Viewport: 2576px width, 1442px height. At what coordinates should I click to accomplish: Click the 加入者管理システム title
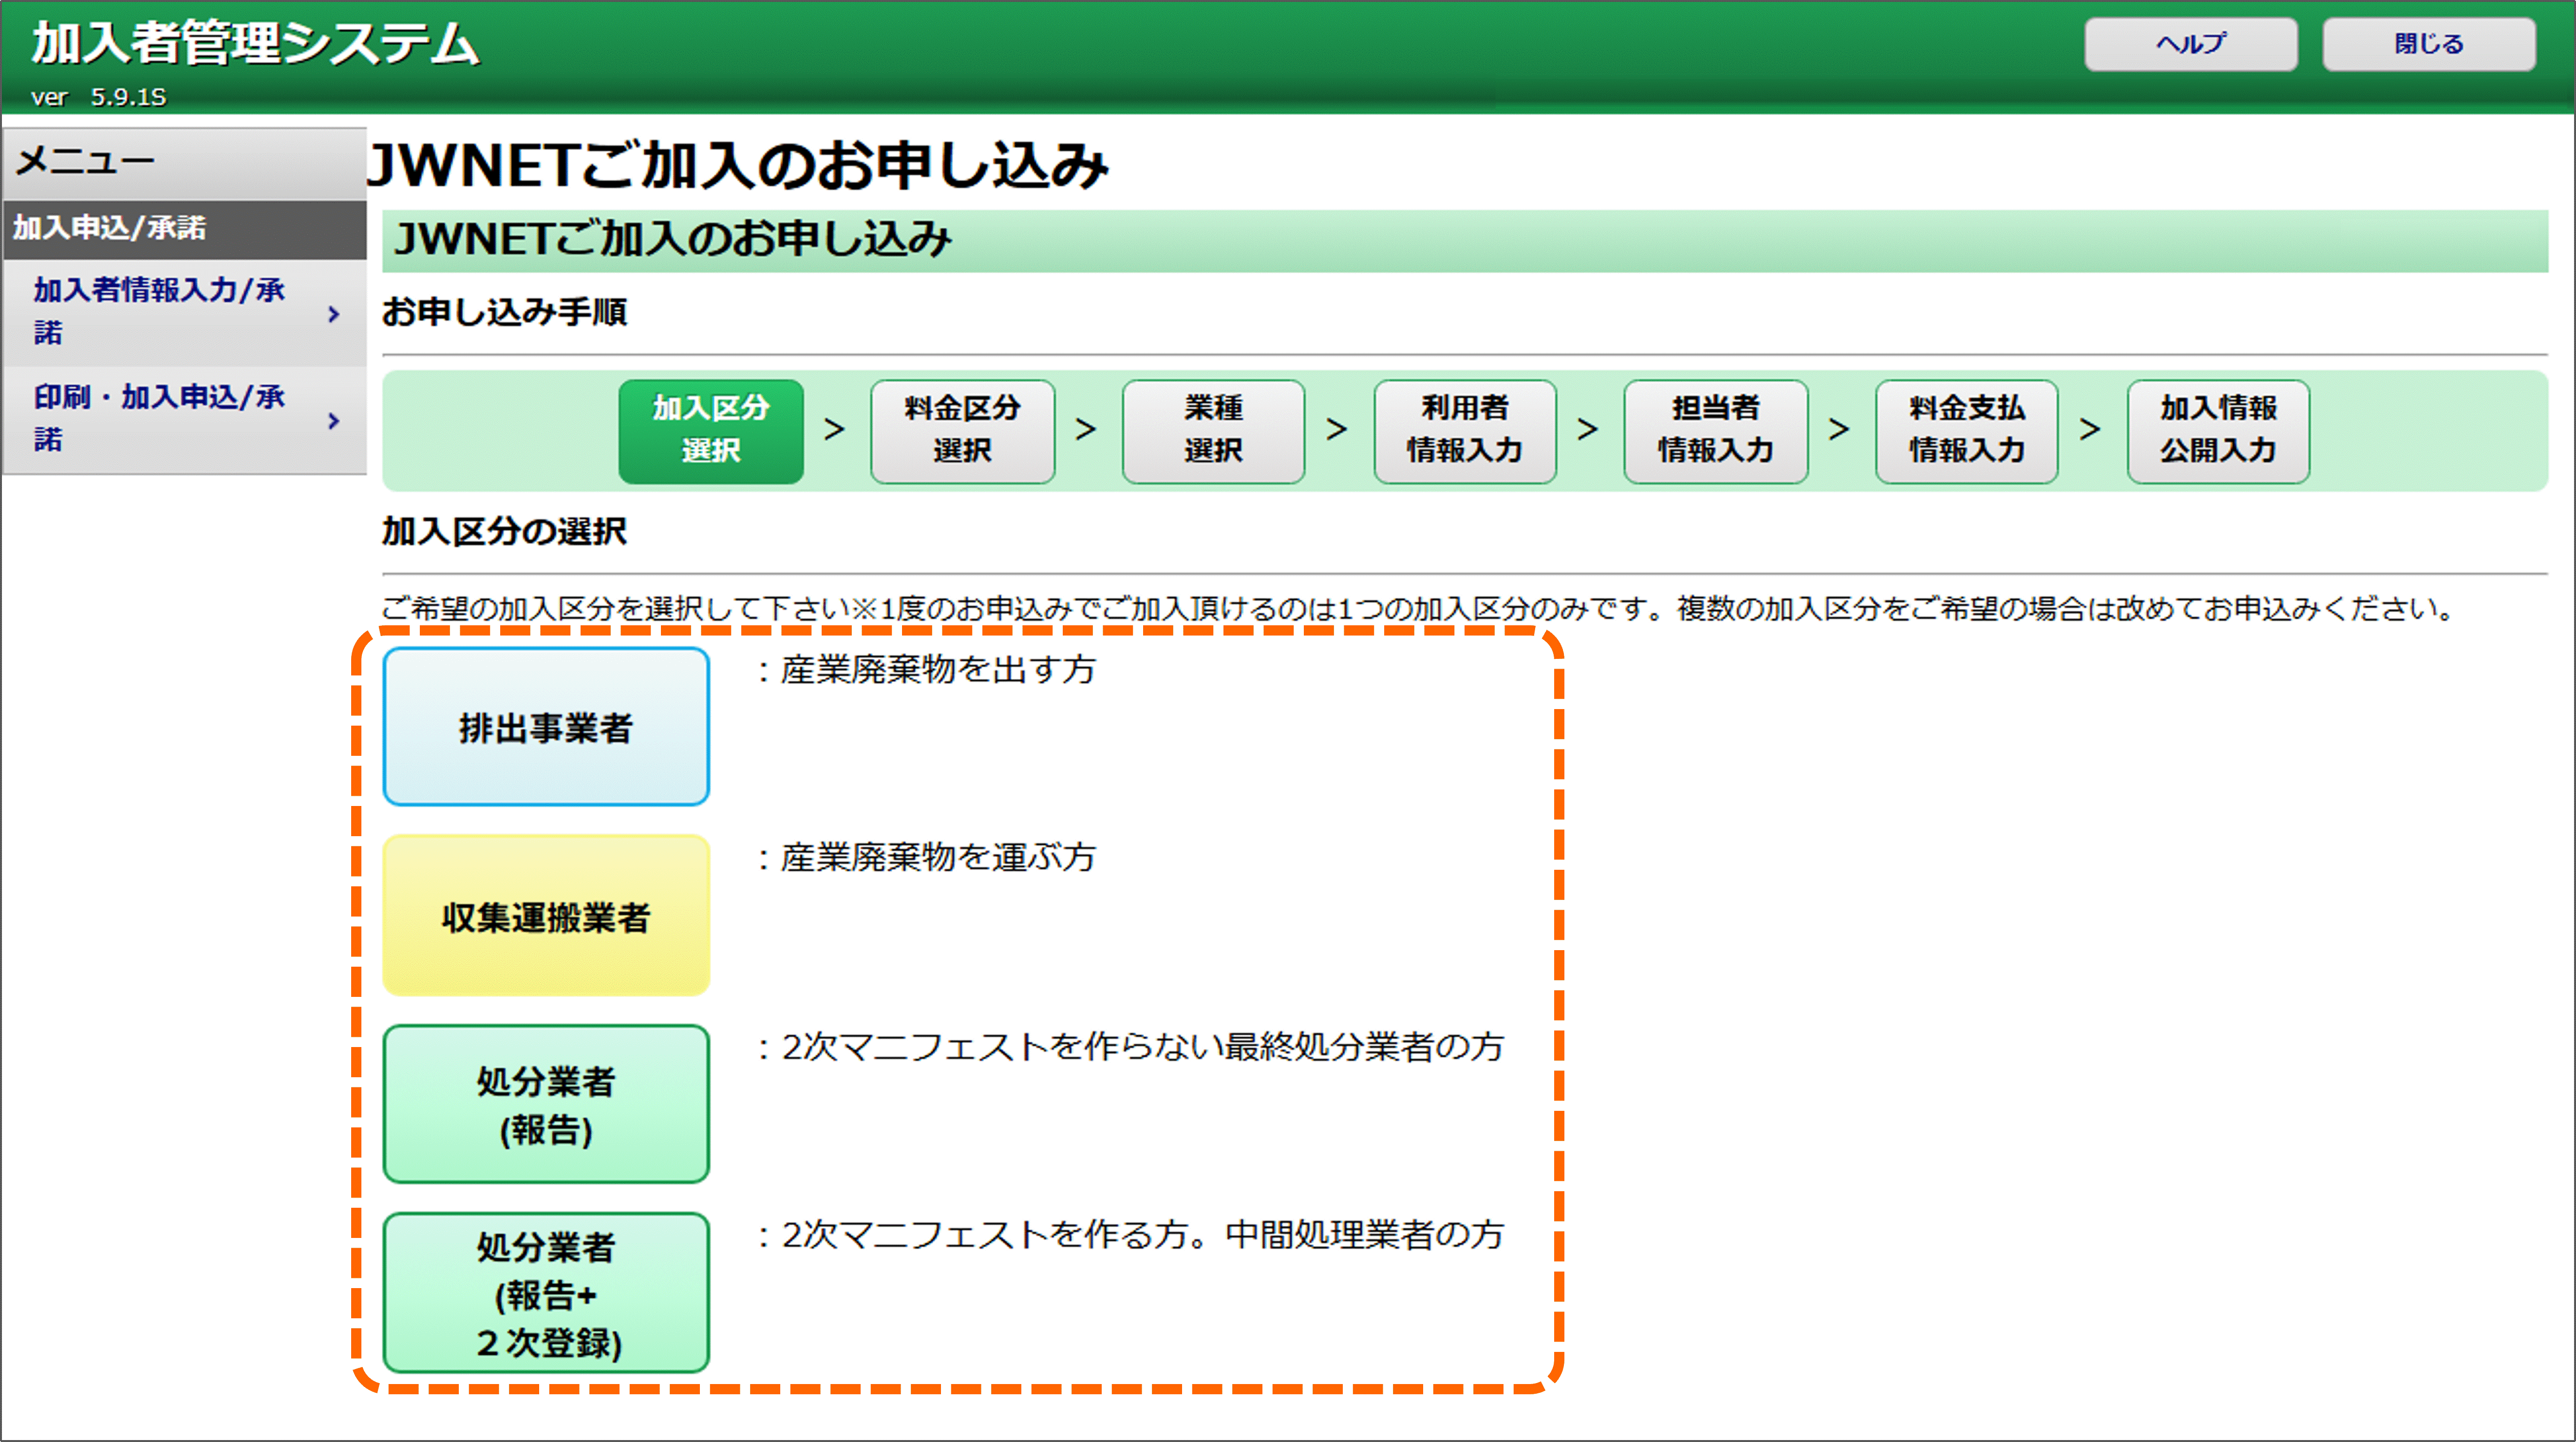tap(256, 44)
